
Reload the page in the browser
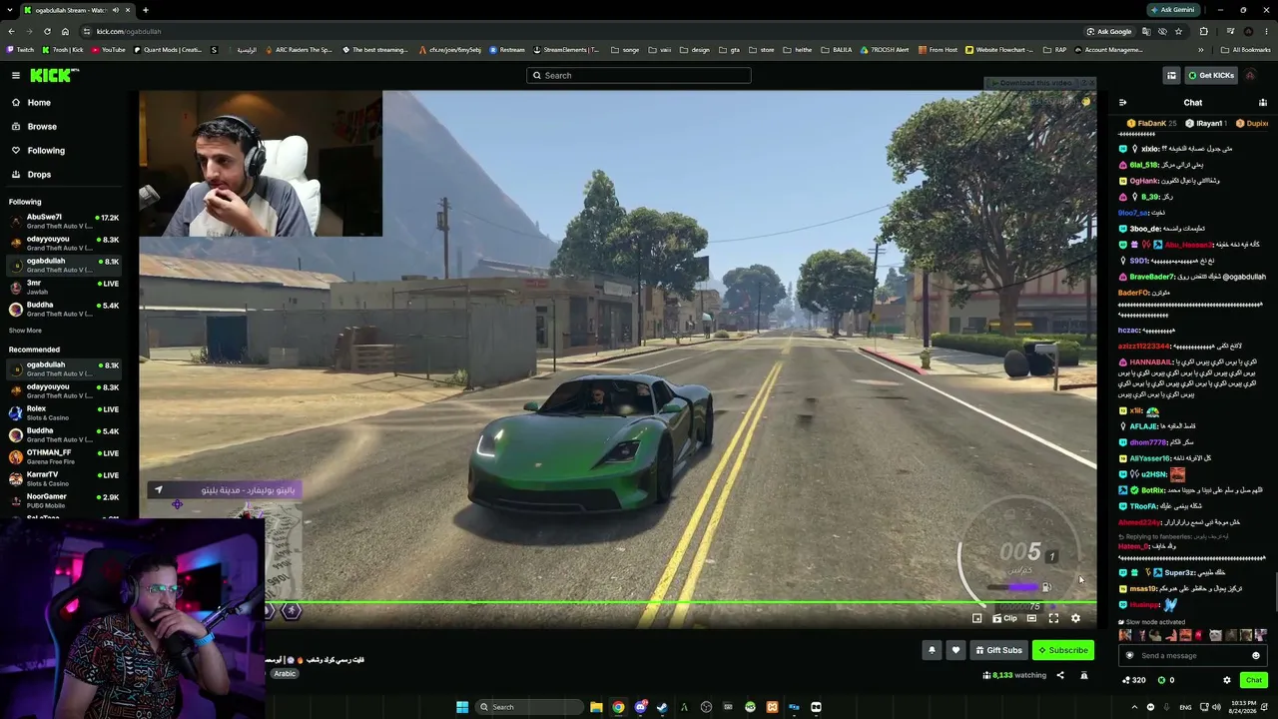[x=49, y=31]
